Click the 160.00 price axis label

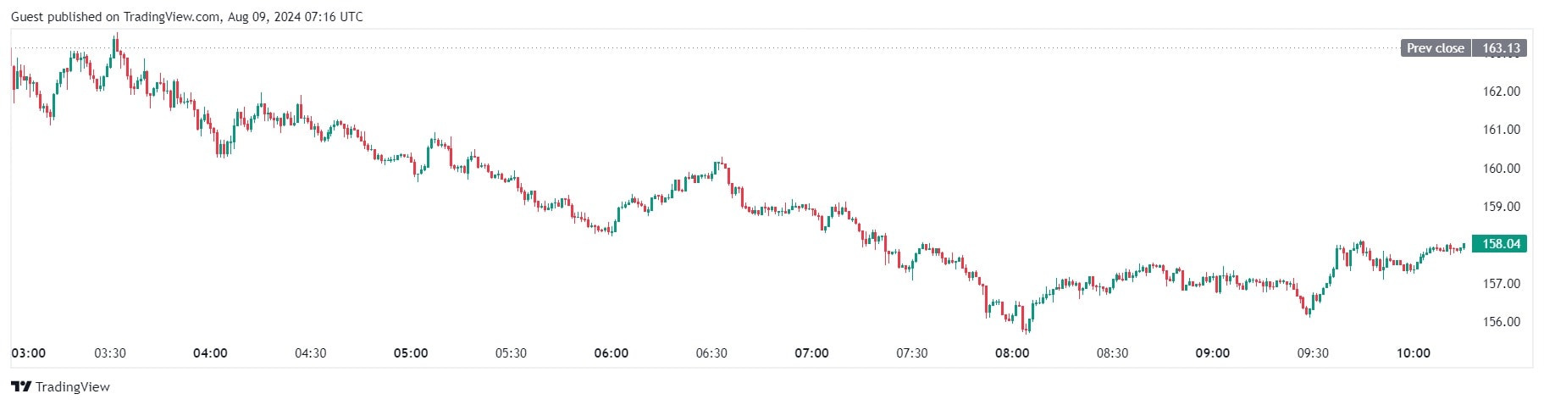pyautogui.click(x=1501, y=169)
